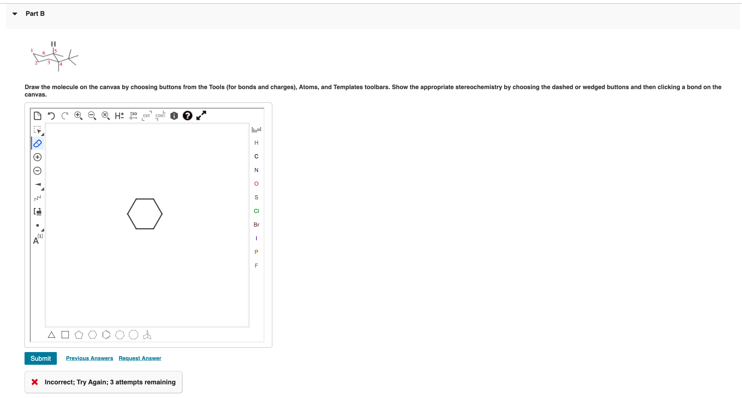Click the undo arrow icon
The width and height of the screenshot is (742, 398).
[51, 116]
